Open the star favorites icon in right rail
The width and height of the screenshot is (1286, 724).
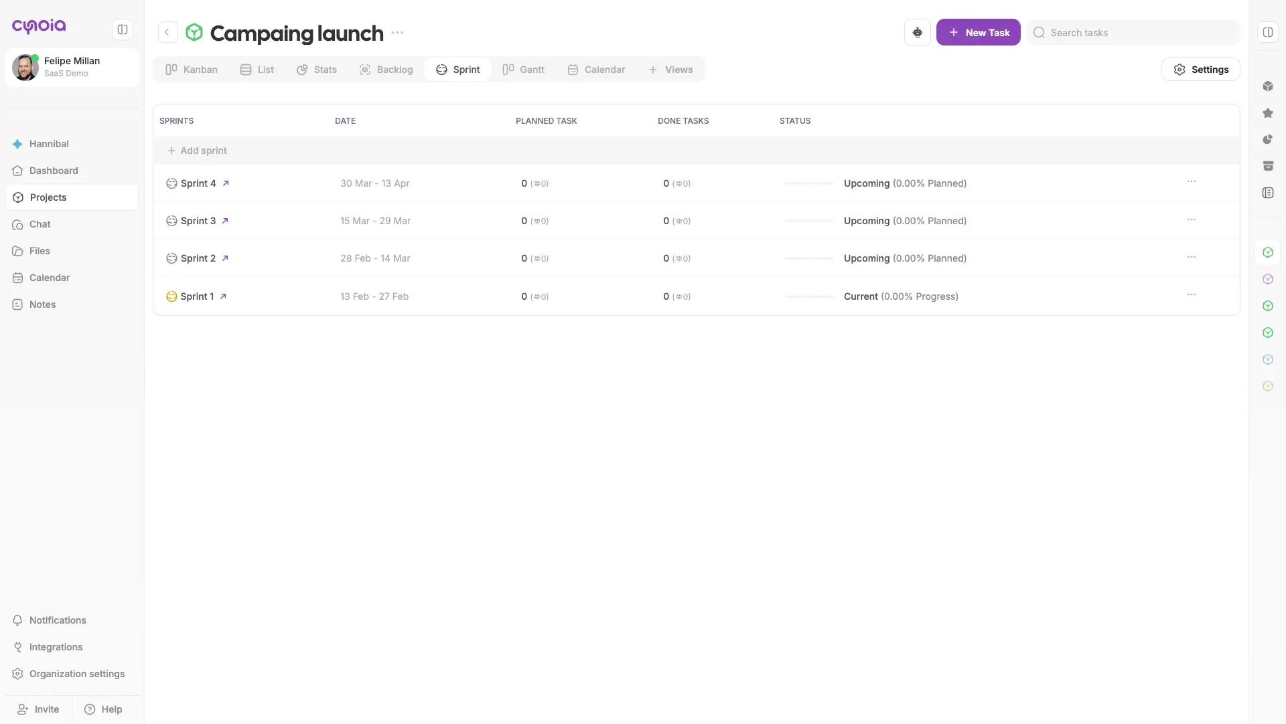click(x=1267, y=113)
